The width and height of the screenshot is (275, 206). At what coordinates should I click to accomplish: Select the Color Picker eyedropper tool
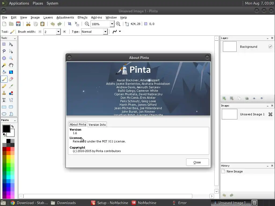click(11, 86)
